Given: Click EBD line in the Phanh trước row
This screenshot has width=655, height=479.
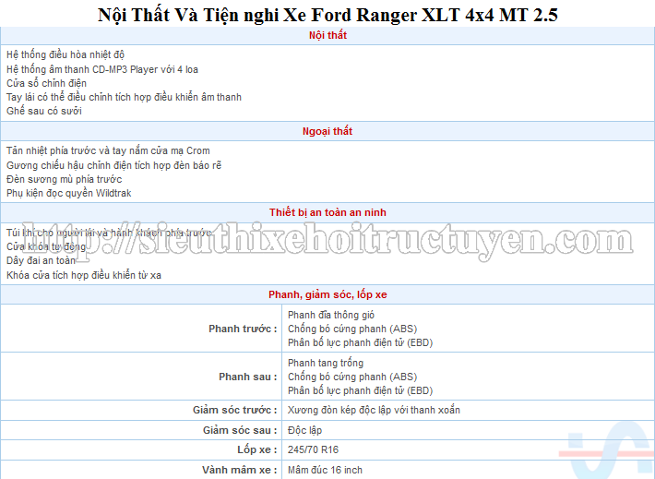Looking at the screenshot, I should 360,342.
